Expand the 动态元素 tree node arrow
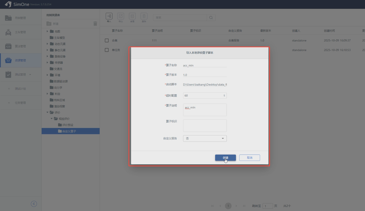Image resolution: width=365 pixels, height=211 pixels. (48, 44)
